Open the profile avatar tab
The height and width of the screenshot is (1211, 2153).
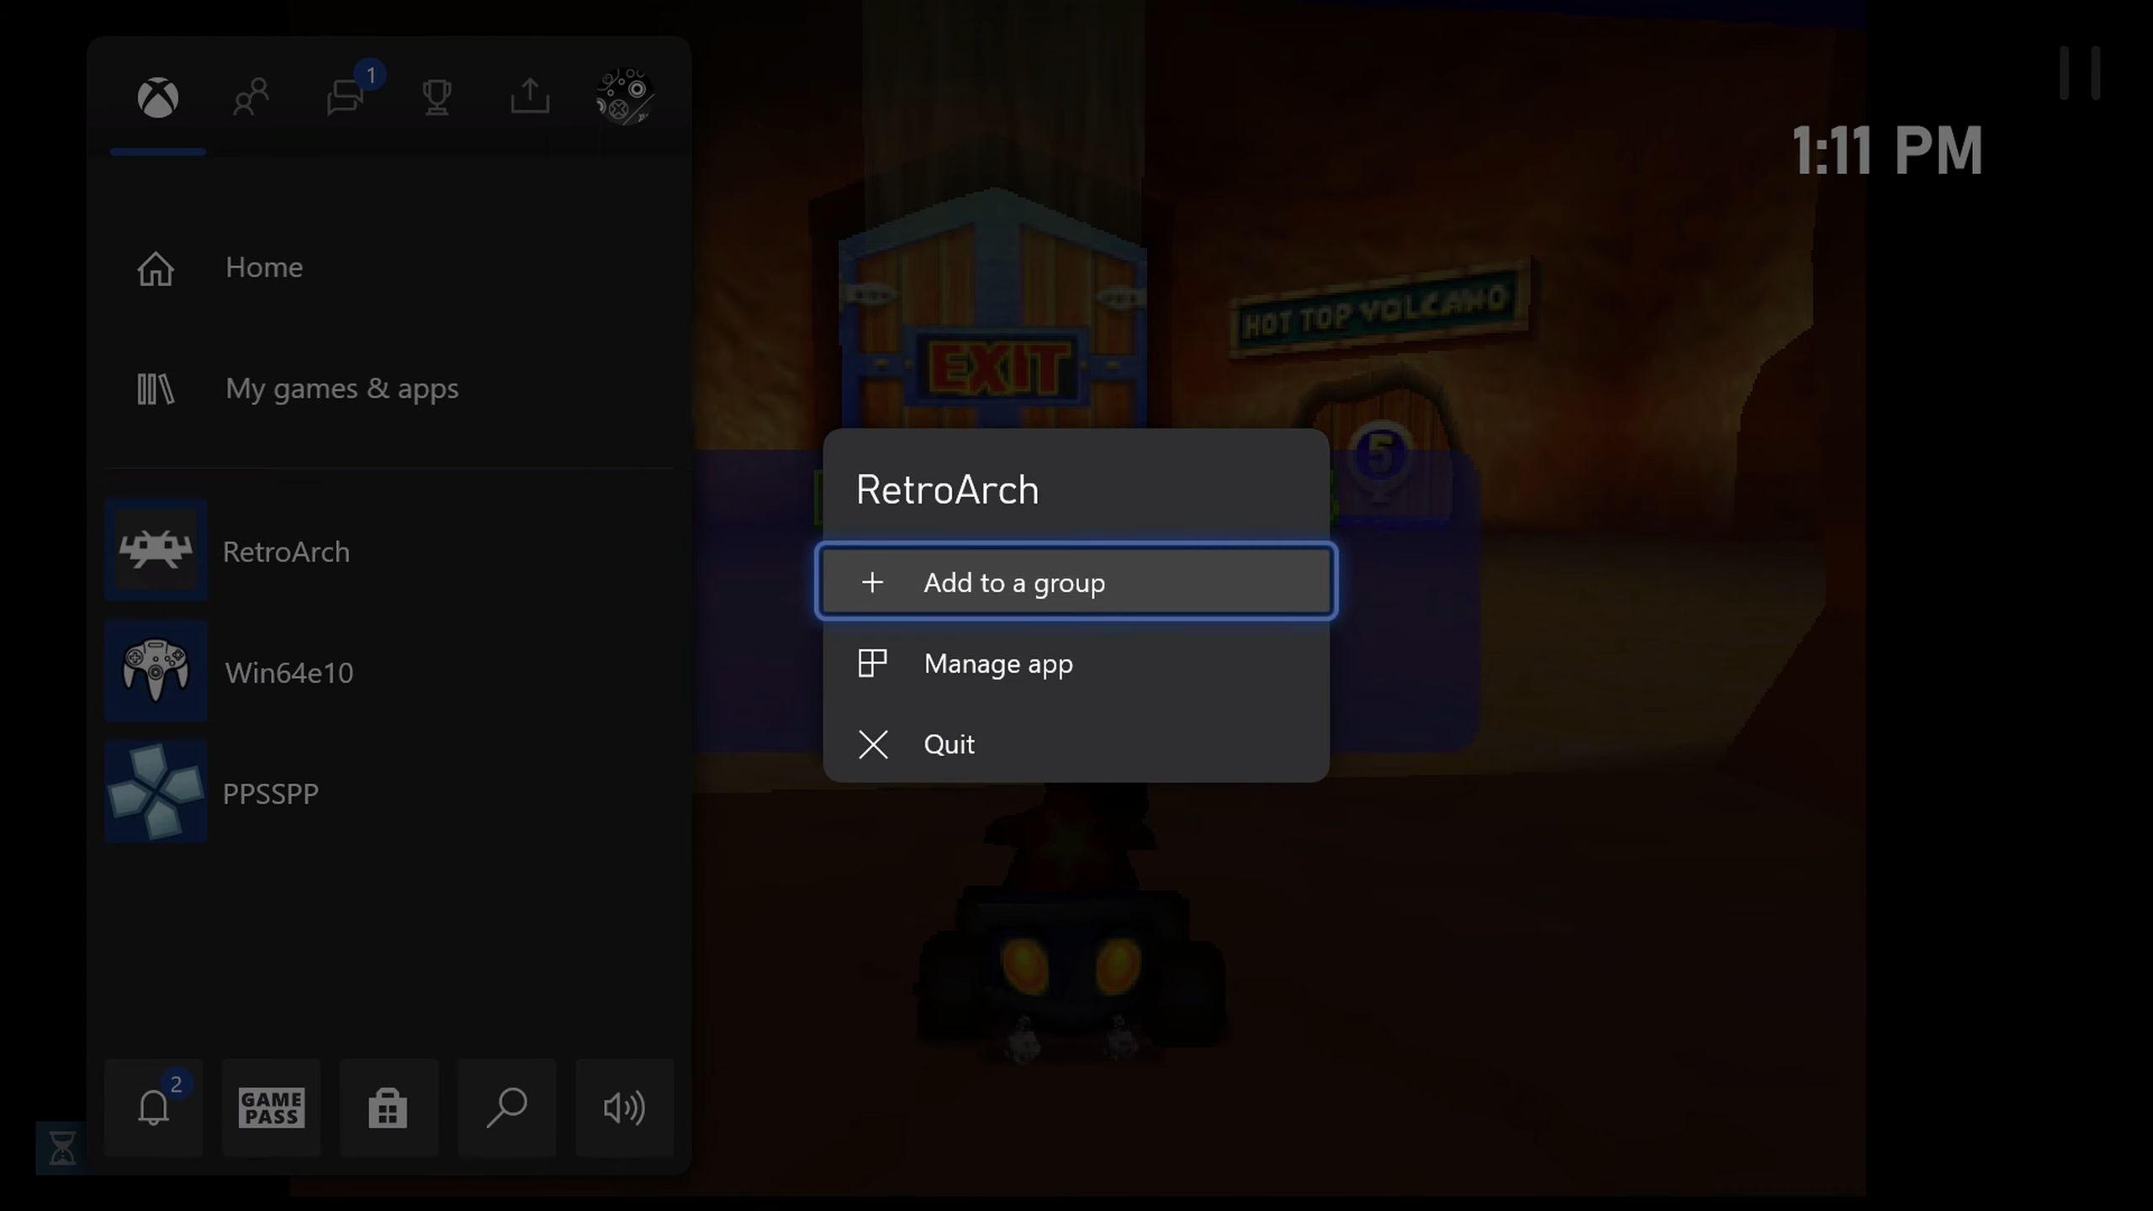(x=624, y=96)
